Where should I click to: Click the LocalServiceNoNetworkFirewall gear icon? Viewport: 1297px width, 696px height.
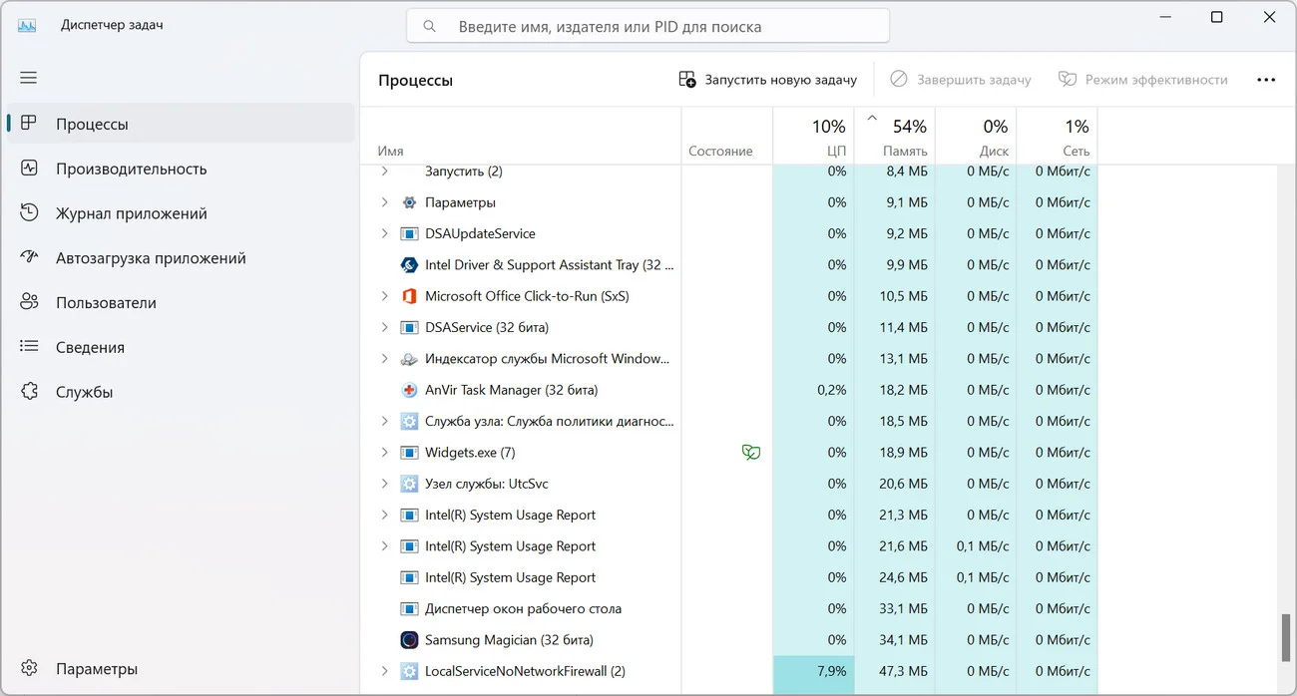point(409,671)
